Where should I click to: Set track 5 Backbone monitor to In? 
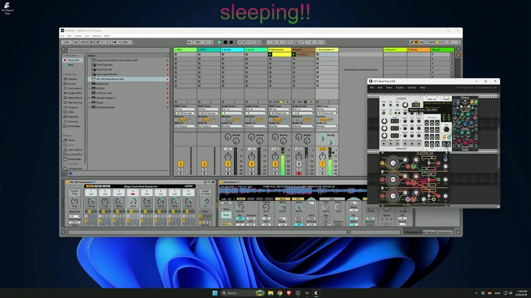pyautogui.click(x=270, y=120)
